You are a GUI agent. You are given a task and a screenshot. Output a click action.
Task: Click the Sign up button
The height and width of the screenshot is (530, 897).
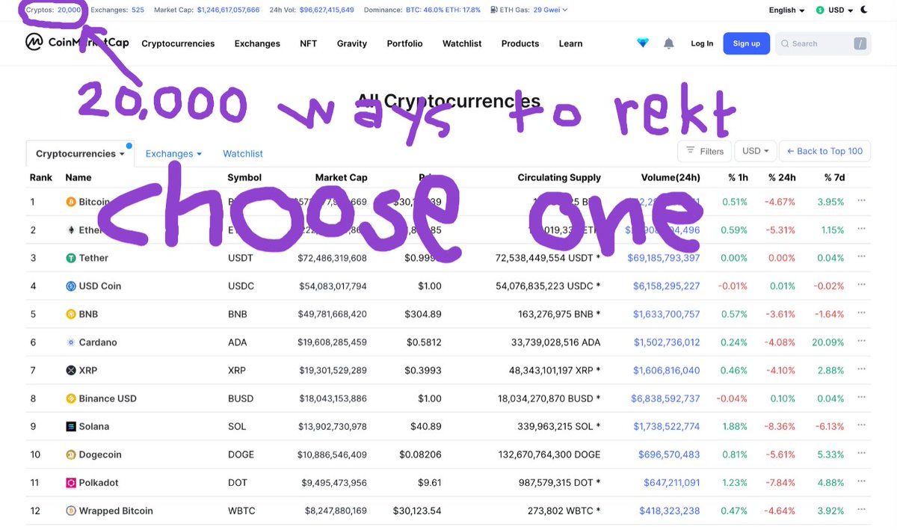(746, 43)
